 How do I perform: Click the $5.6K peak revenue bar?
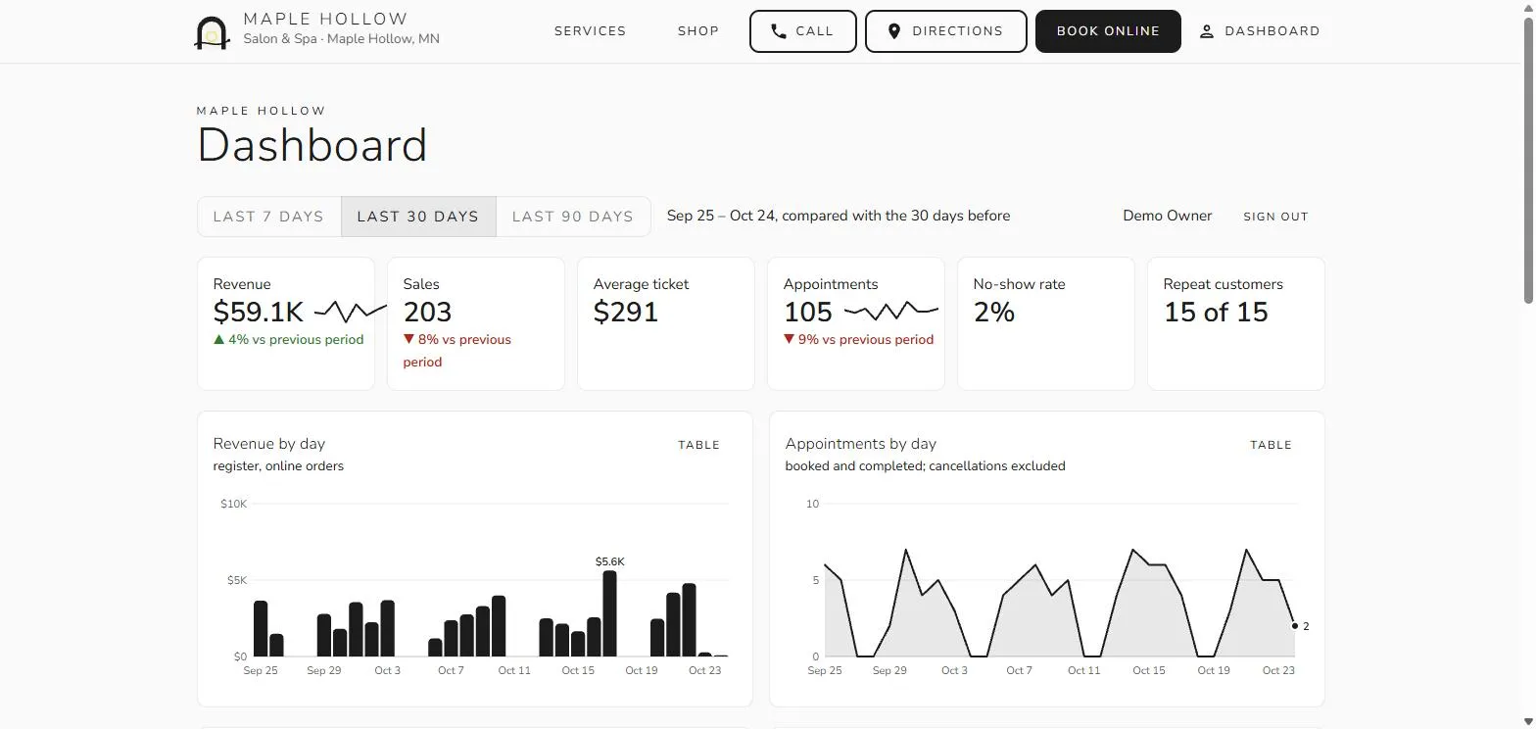(609, 613)
